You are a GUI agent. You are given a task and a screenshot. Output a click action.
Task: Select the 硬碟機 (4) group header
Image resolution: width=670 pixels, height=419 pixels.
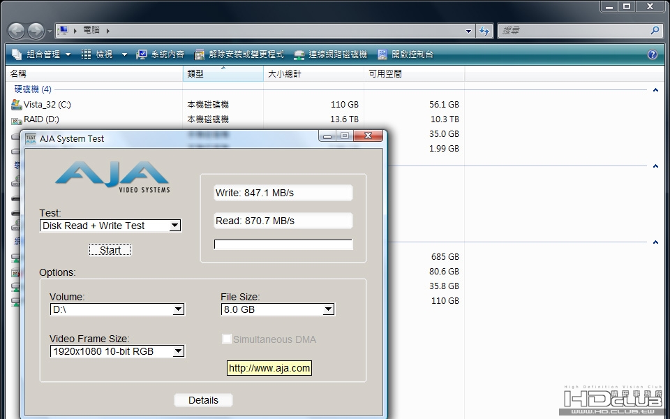33,89
